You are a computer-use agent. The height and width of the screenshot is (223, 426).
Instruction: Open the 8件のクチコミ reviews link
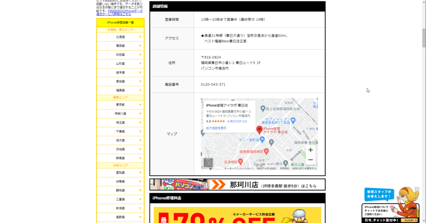coord(237,121)
